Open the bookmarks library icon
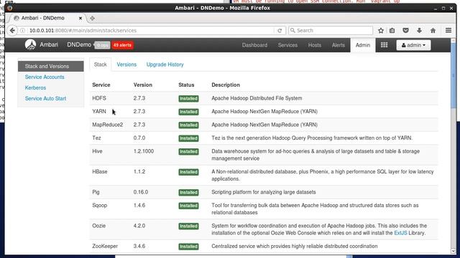The width and height of the screenshot is (460, 258). click(x=392, y=30)
